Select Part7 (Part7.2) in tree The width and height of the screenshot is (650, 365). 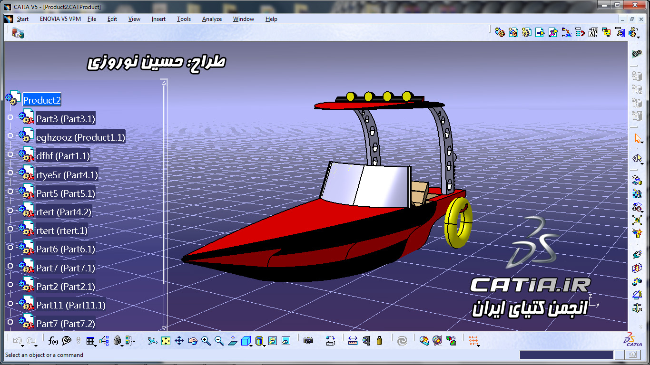click(66, 324)
